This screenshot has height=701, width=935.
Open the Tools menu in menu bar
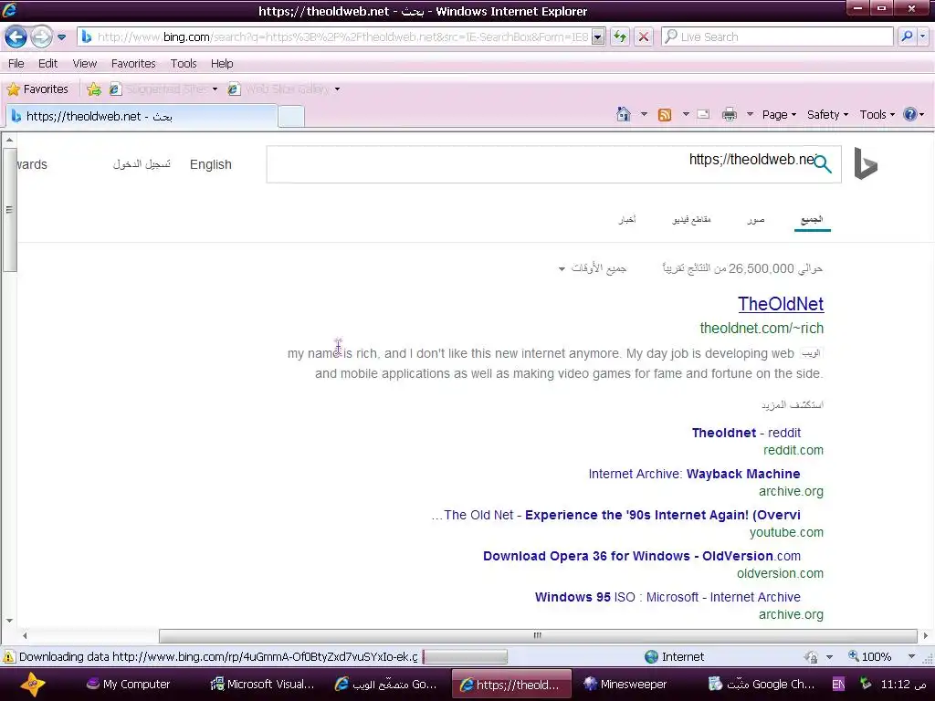[x=183, y=63]
